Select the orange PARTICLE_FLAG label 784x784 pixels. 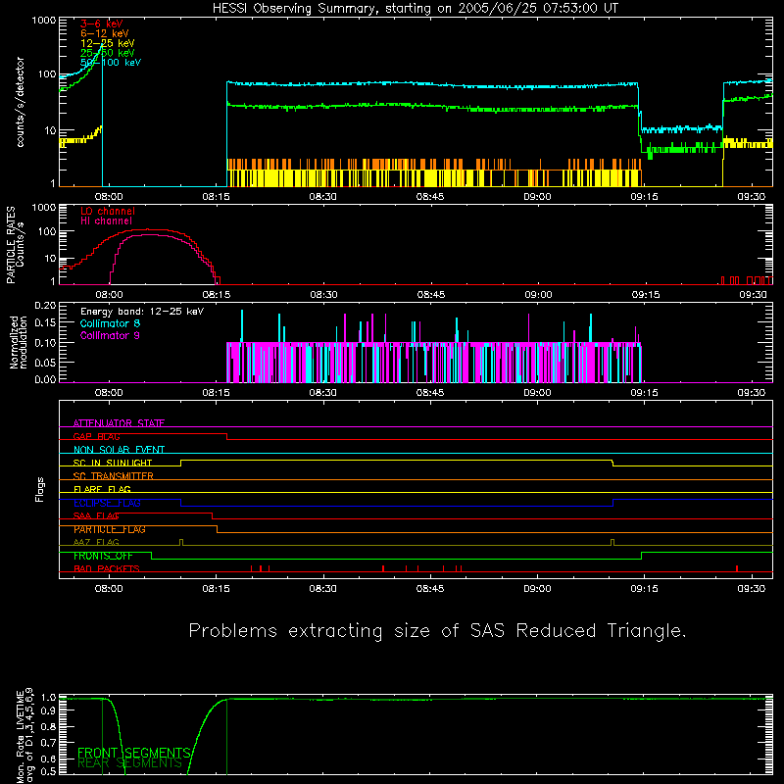110,529
